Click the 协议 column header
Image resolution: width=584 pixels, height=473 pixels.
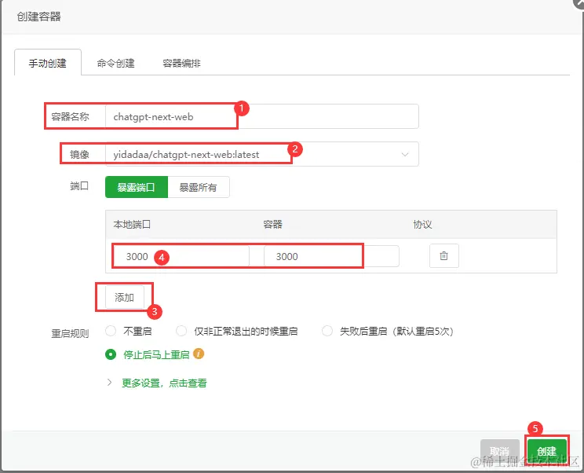pyautogui.click(x=422, y=225)
